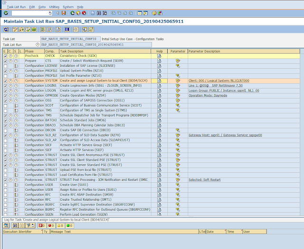
Task: Check the Create RFC ABAP Destination (SM59) checkbox
Action: tap(5, 195)
